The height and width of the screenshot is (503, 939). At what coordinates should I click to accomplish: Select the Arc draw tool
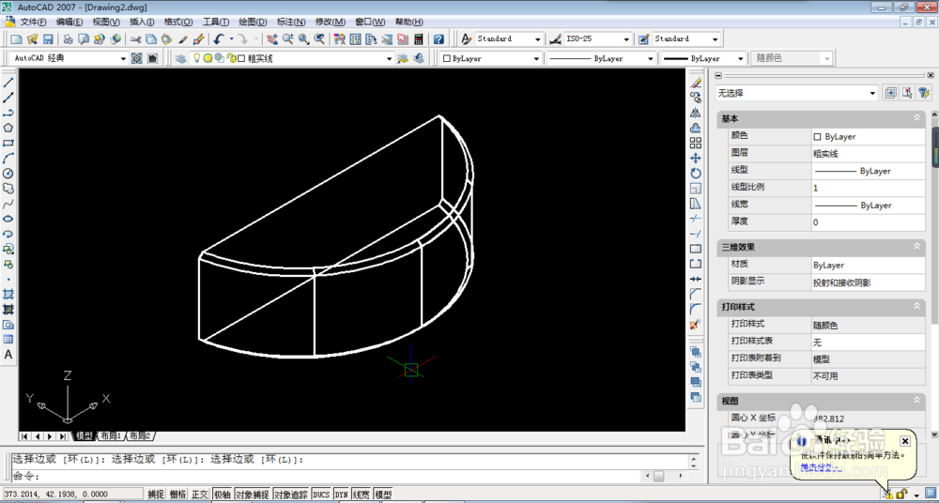tap(8, 158)
